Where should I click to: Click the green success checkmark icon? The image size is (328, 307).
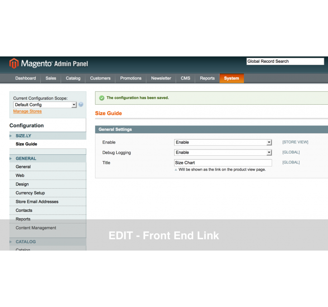pos(102,98)
